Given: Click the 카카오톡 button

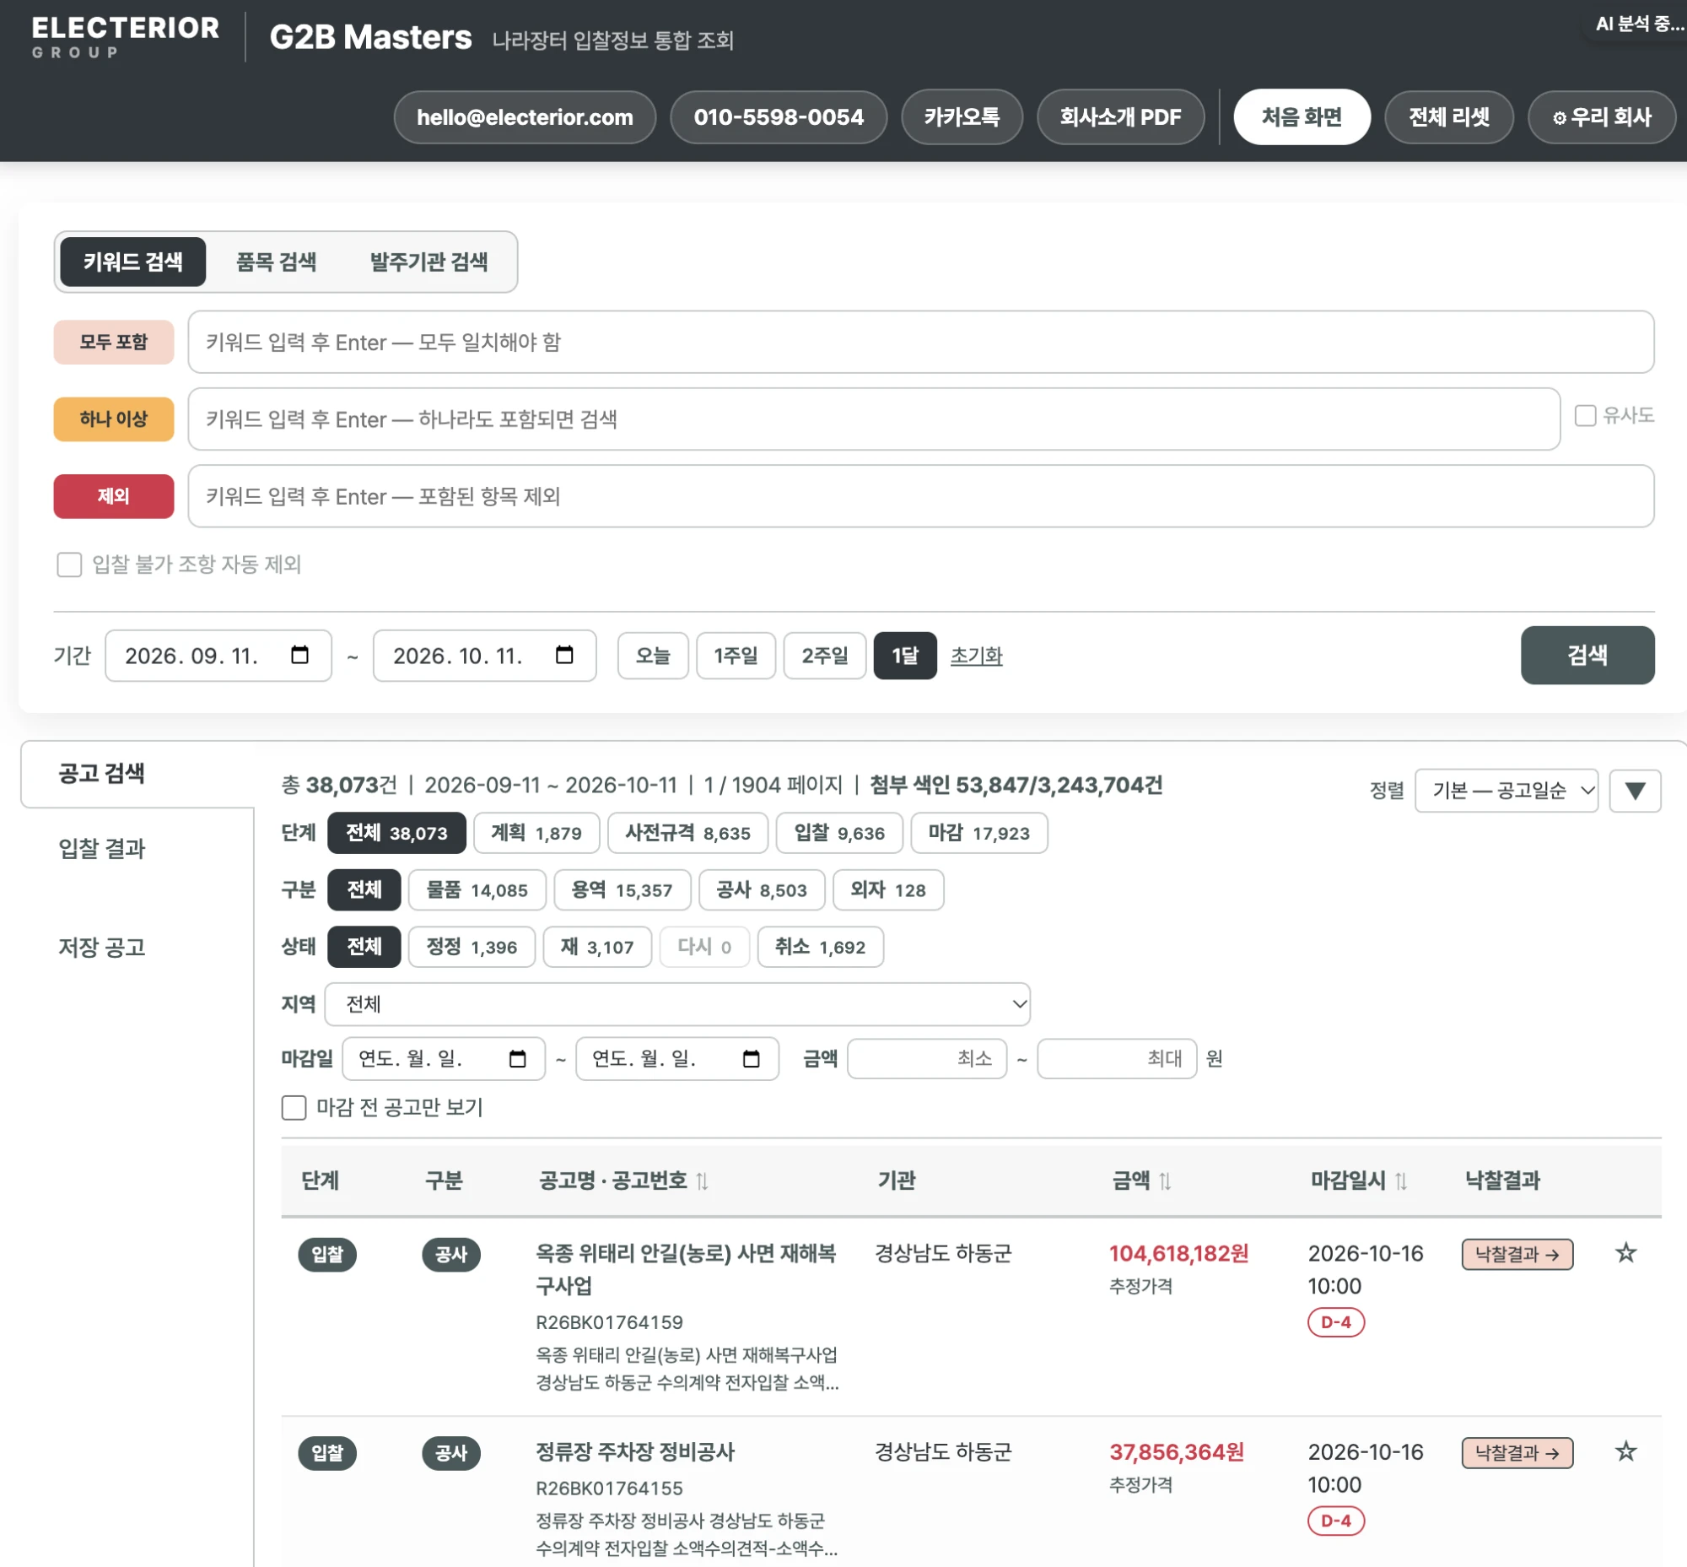Looking at the screenshot, I should pos(962,117).
